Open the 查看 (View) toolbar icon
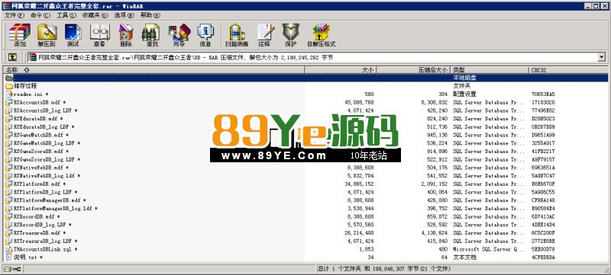The height and width of the screenshot is (275, 611). [x=100, y=35]
